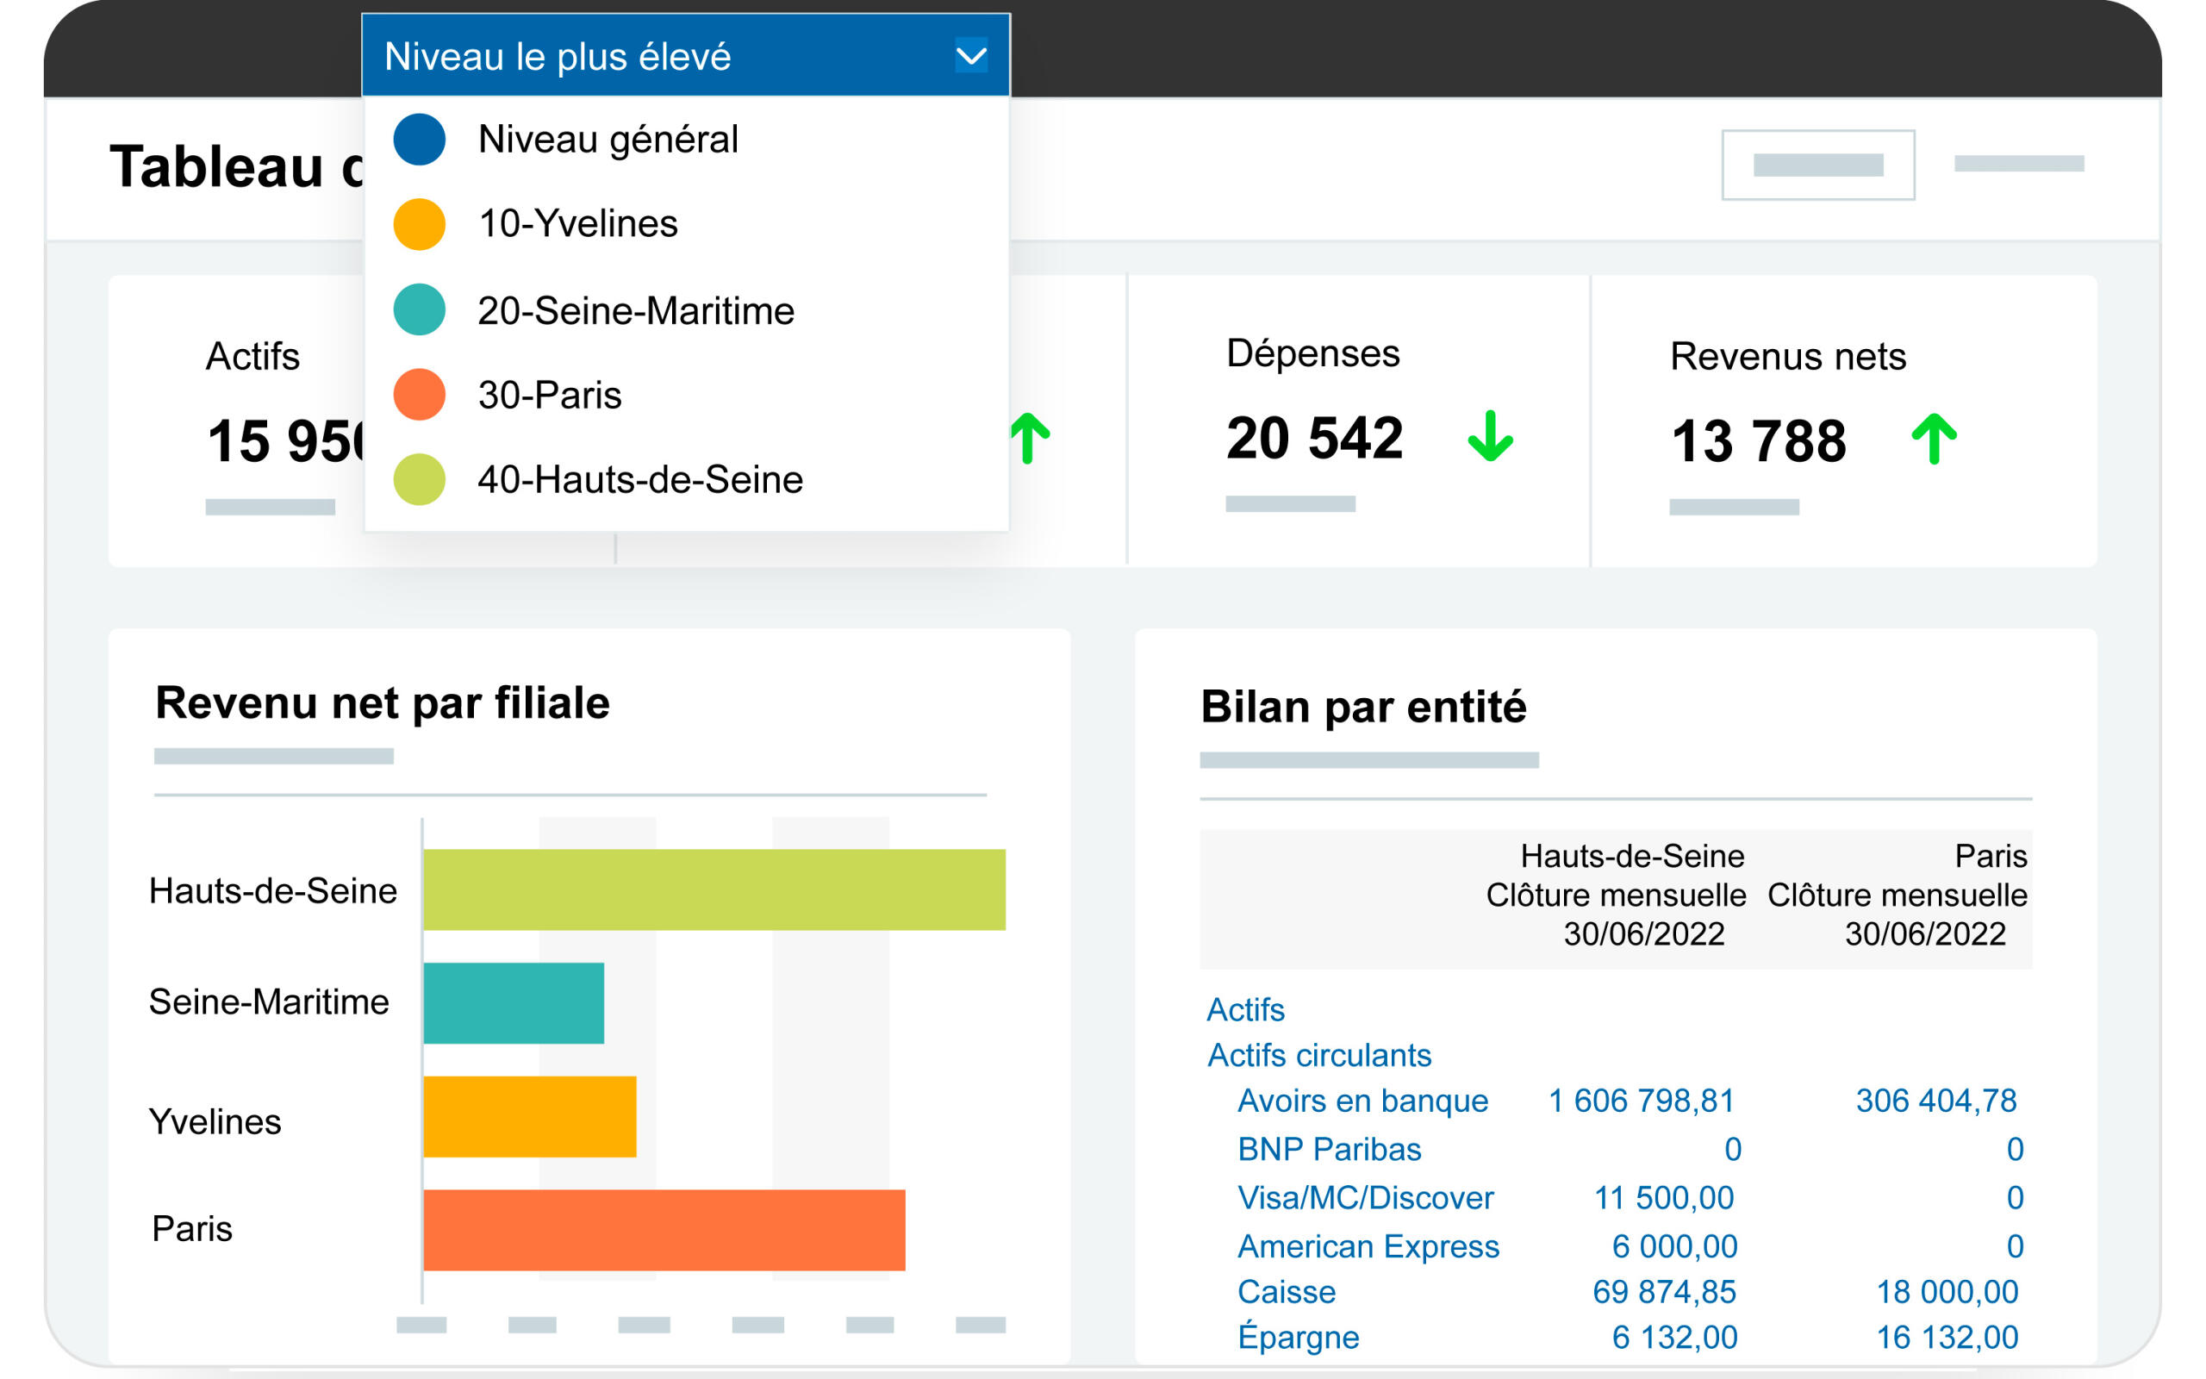2206x1379 pixels.
Task: Click the Hauts-de-Seine lime bar in chart
Action: [x=714, y=890]
